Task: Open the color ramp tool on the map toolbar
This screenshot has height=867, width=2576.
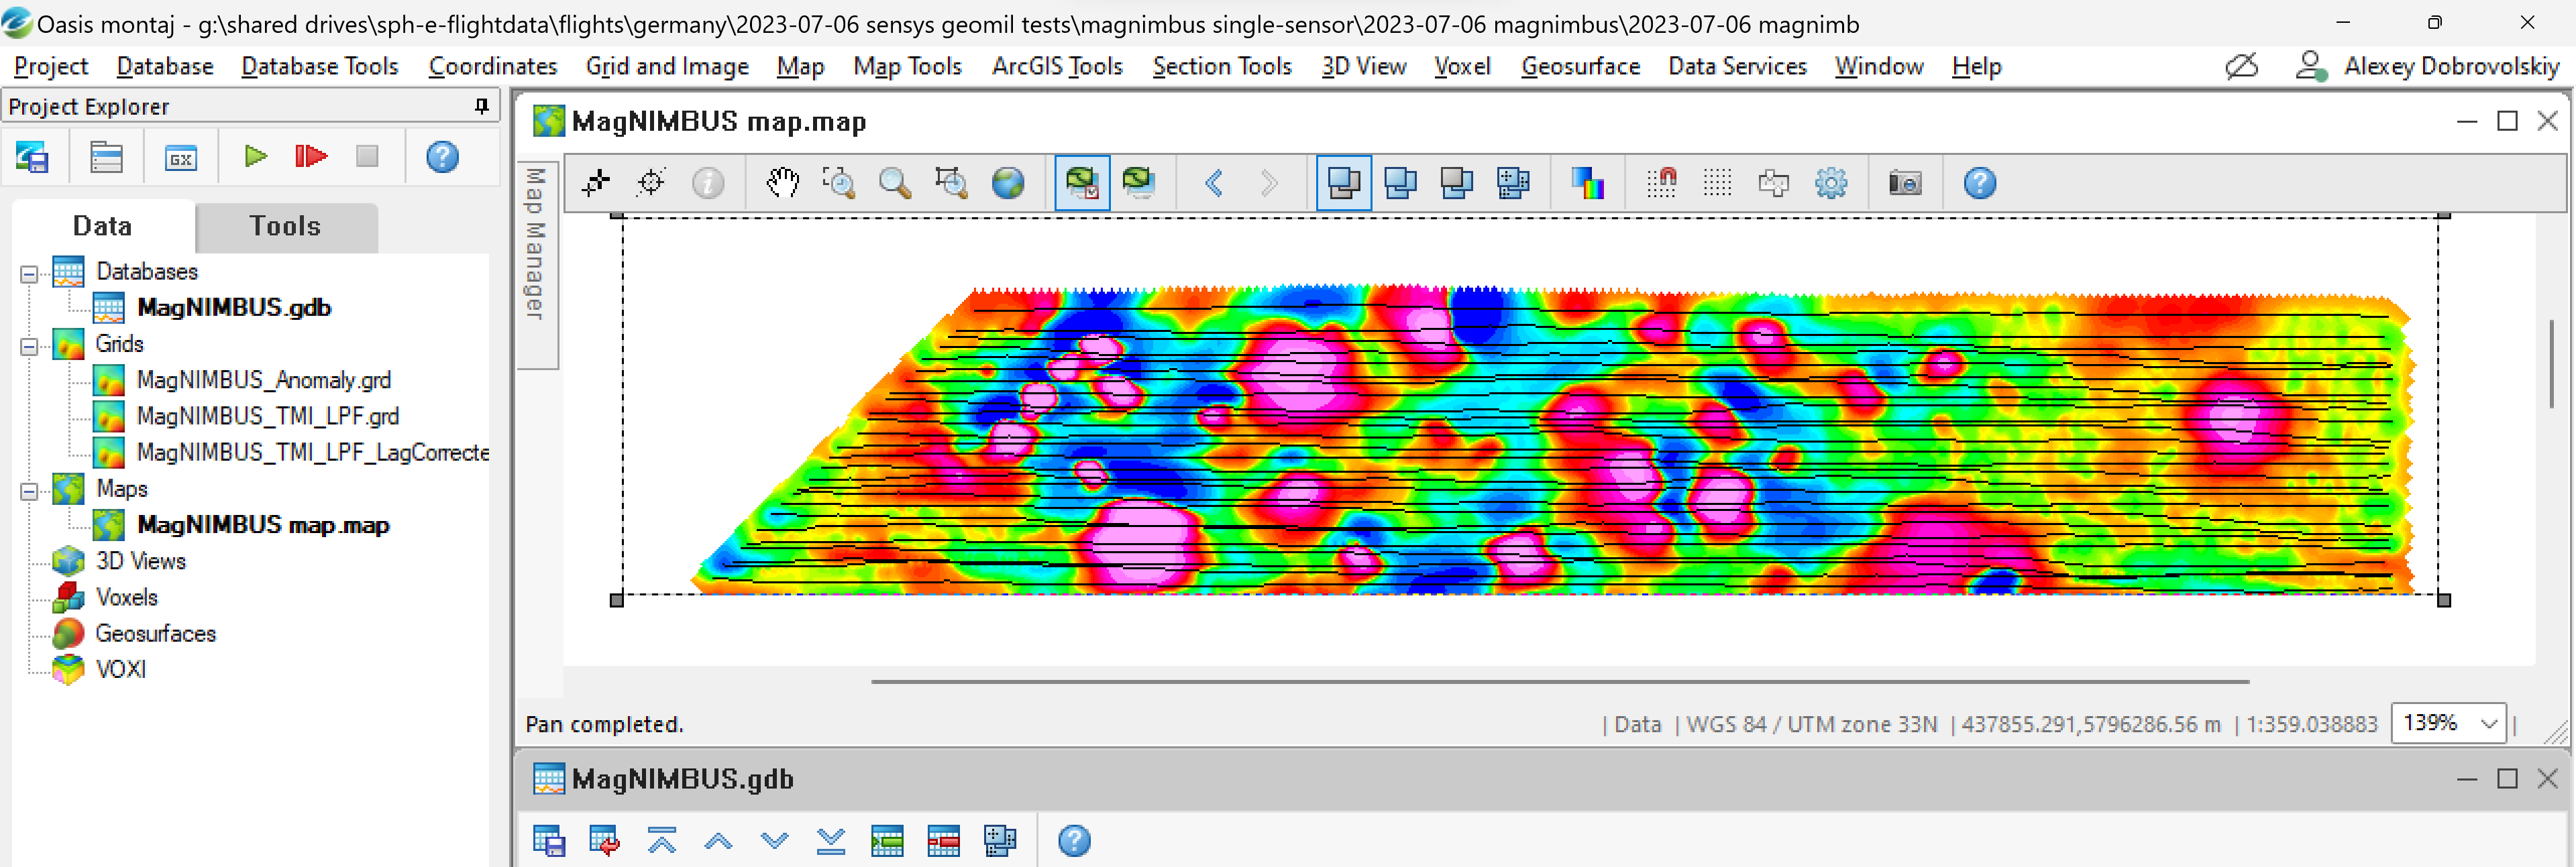Action: 1588,183
